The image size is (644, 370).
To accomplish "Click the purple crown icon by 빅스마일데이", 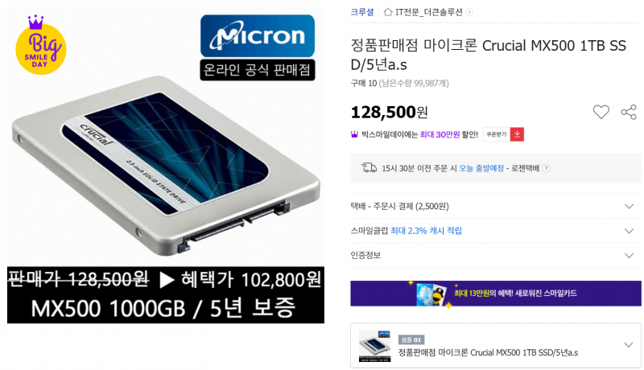I will pyautogui.click(x=354, y=134).
